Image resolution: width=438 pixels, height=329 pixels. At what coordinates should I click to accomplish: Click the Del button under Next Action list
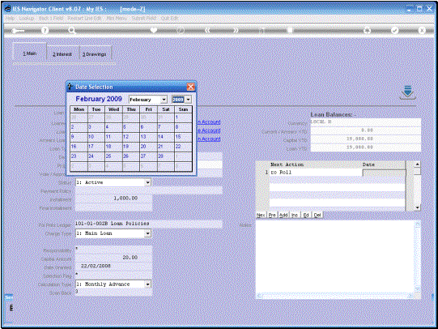(317, 215)
